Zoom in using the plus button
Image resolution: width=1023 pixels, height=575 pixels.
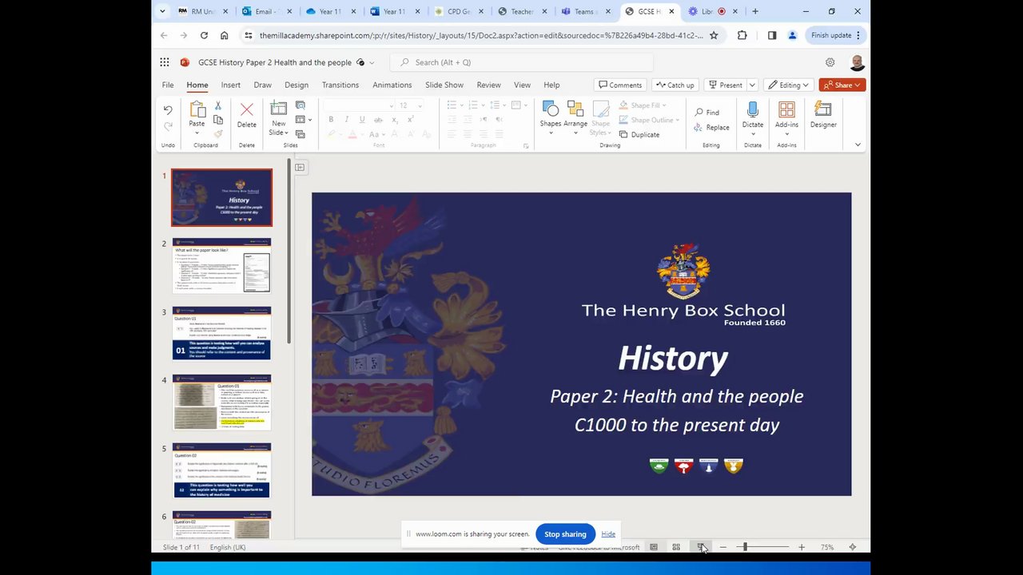coord(802,547)
